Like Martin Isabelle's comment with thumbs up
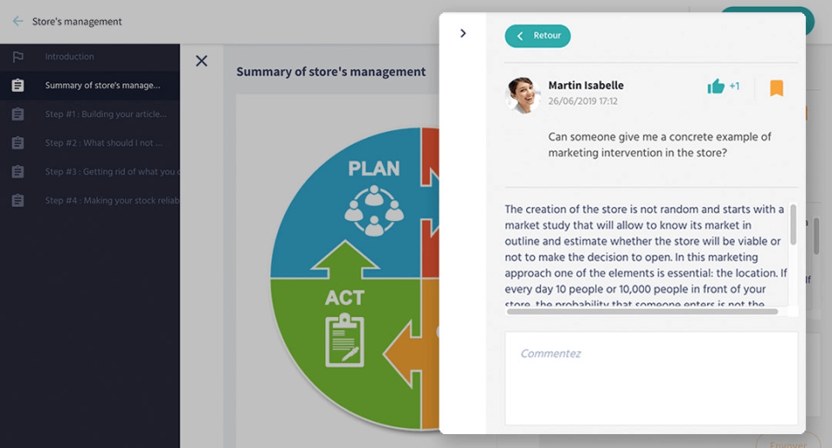The height and width of the screenshot is (448, 832). 716,86
